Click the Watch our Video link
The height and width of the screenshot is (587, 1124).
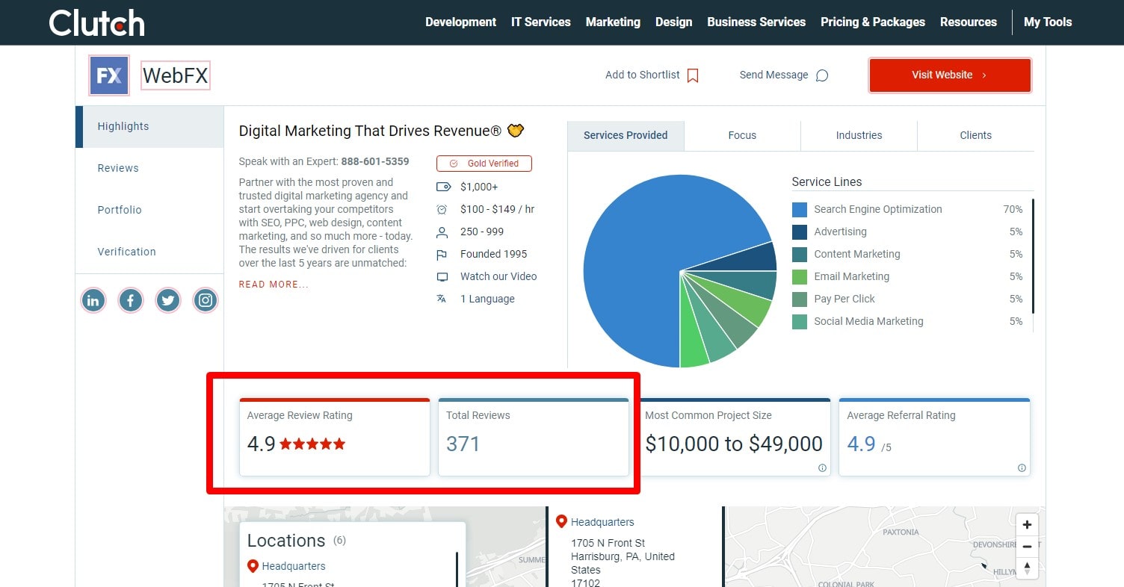click(498, 276)
